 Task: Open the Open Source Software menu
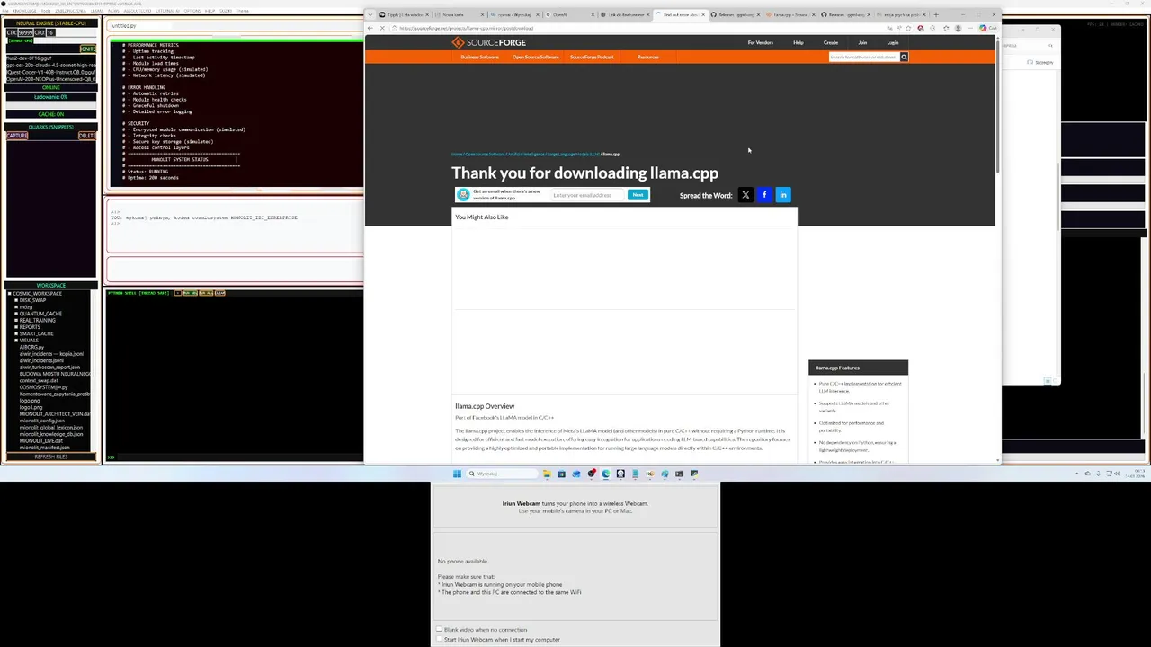[536, 57]
